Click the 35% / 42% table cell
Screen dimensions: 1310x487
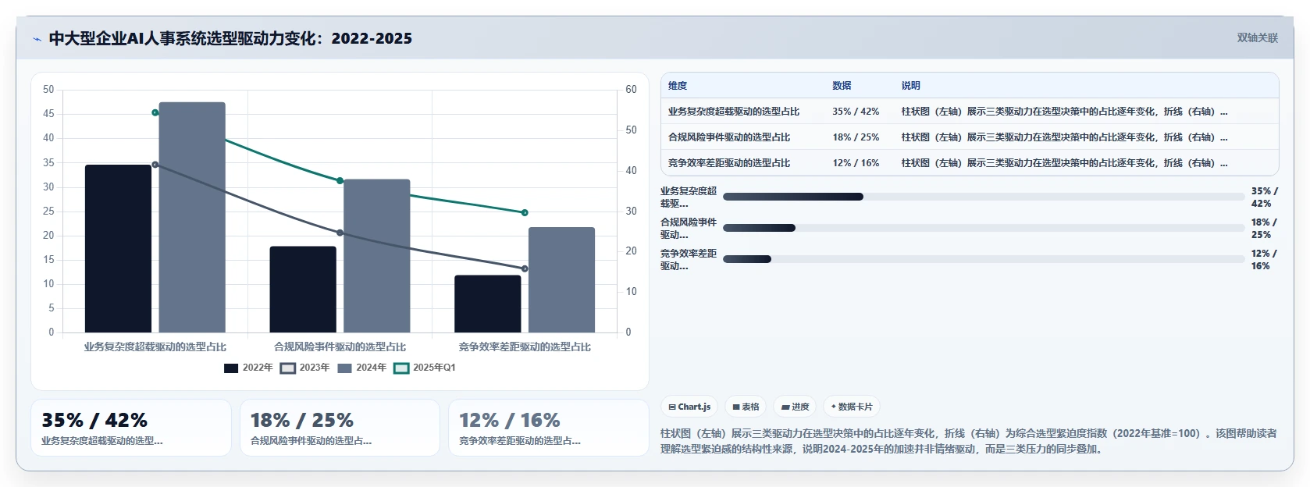coord(856,112)
